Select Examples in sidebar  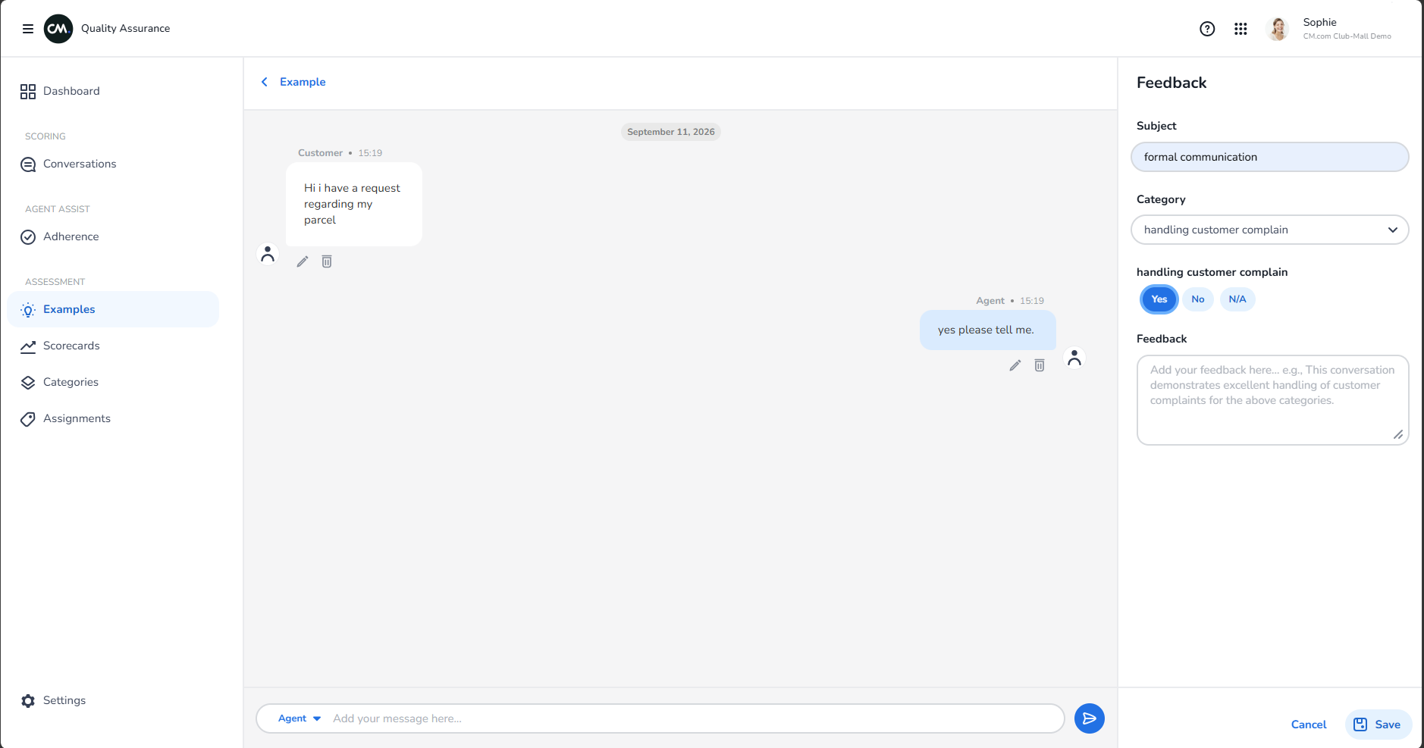[x=113, y=309]
